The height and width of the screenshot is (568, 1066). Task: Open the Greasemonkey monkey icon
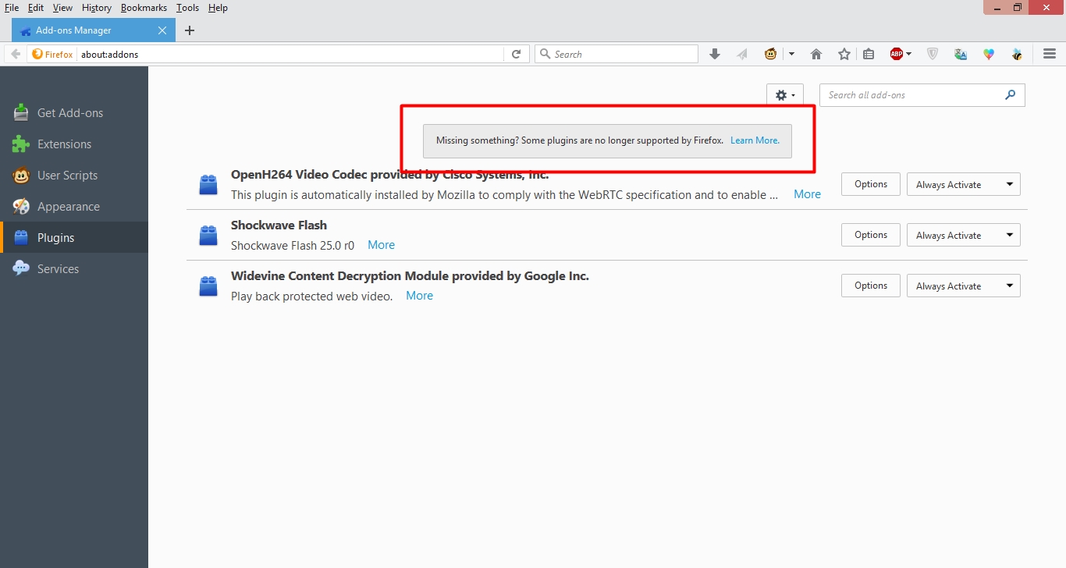tap(771, 54)
